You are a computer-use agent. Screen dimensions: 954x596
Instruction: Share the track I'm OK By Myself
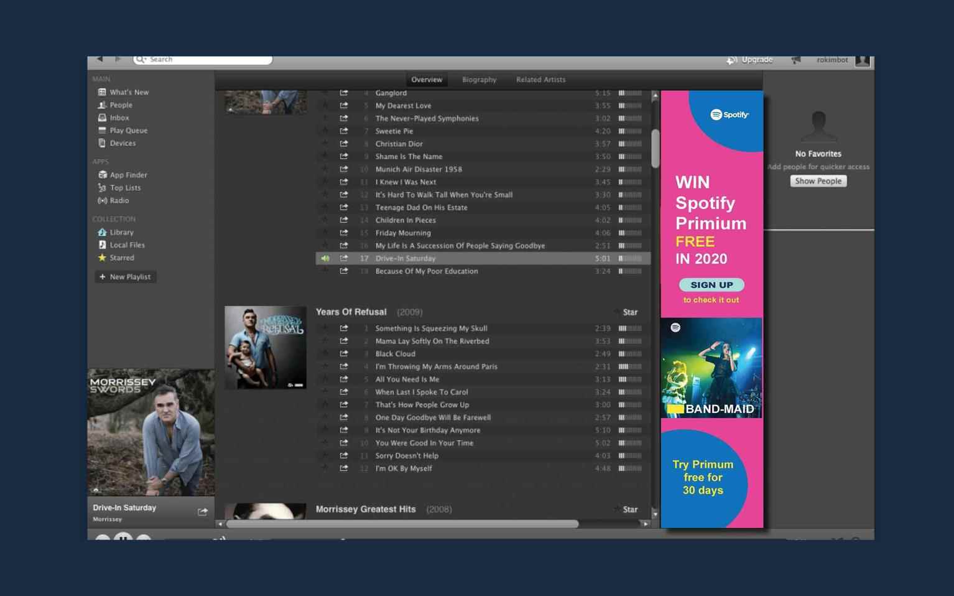point(343,468)
